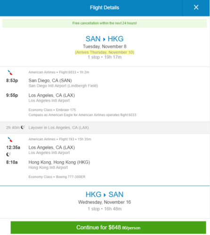The image size is (210, 235).
Task: Click the Flight Details title bar
Action: pos(91,8)
